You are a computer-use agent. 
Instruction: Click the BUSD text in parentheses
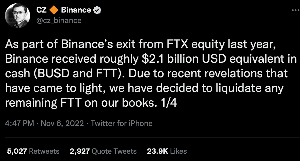(x=55, y=73)
